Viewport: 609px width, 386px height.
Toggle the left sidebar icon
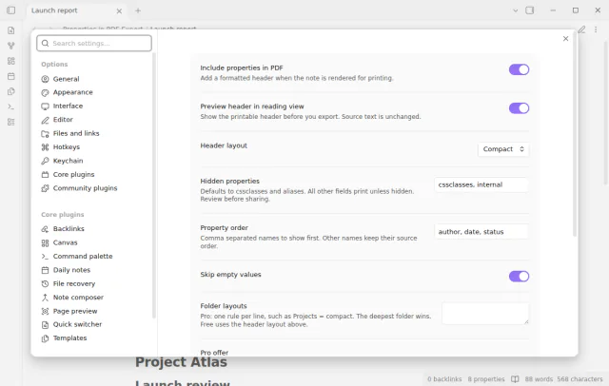point(10,10)
